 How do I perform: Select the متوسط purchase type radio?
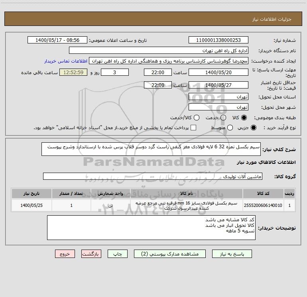tap(230, 128)
